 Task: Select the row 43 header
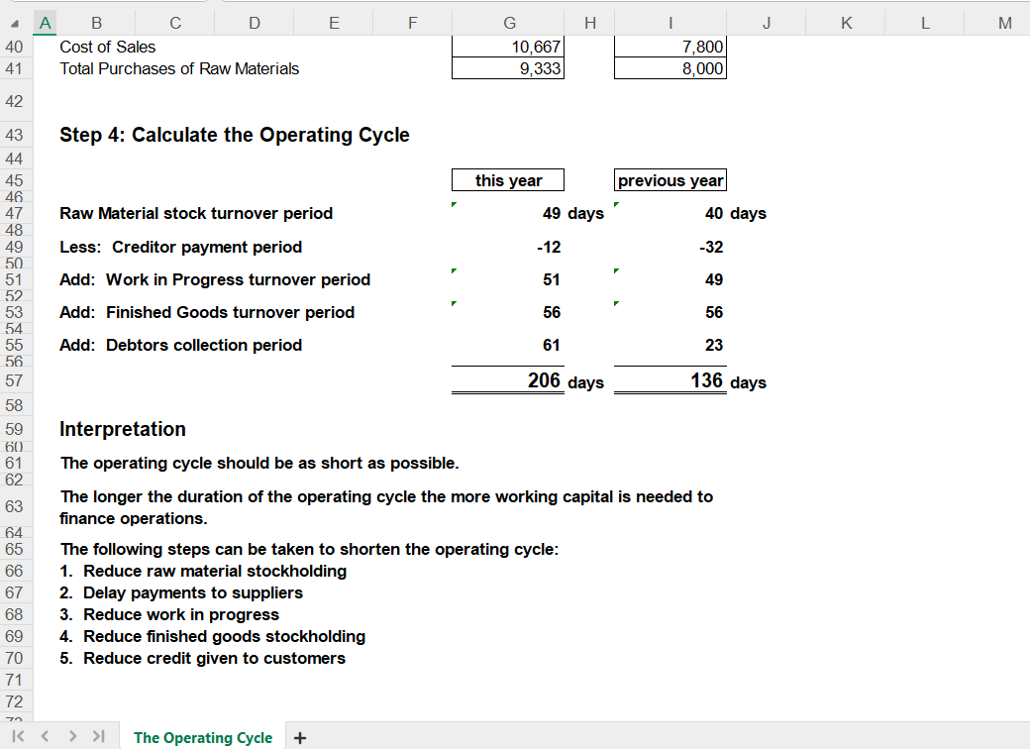pyautogui.click(x=16, y=134)
